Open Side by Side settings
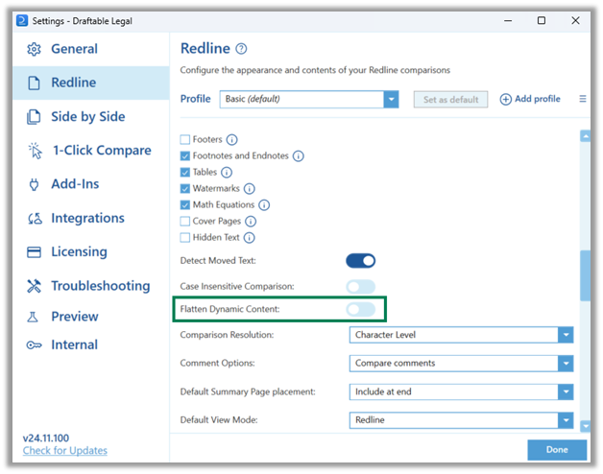The height and width of the screenshot is (474, 603). [x=91, y=117]
